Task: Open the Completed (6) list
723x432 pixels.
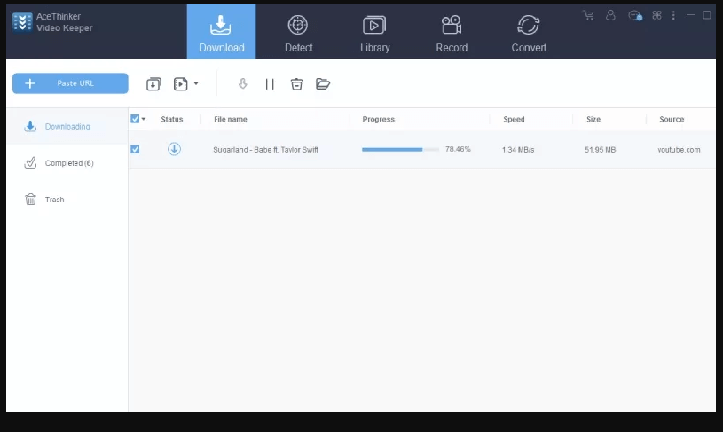Action: (67, 162)
